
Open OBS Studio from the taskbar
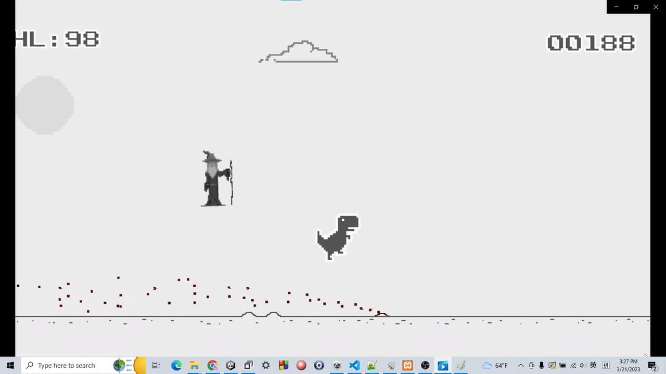[x=425, y=365]
